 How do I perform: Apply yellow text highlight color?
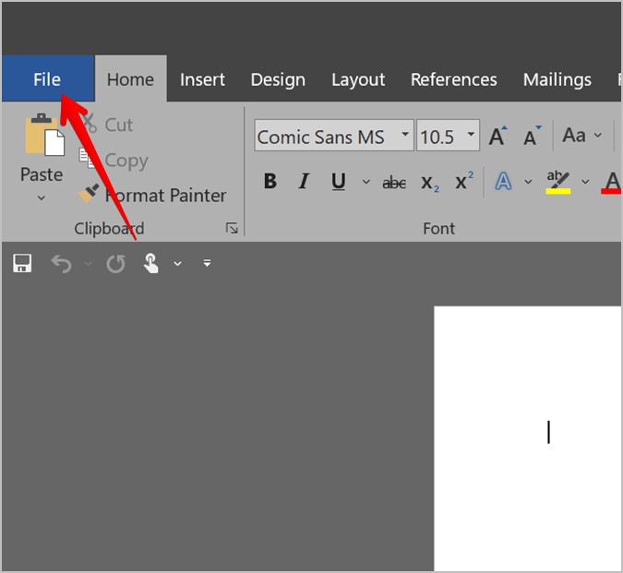click(558, 181)
